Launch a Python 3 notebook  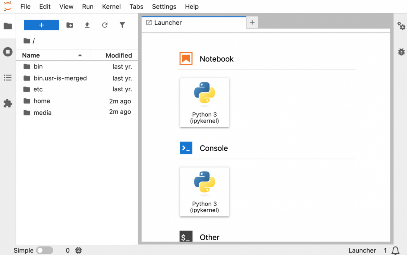tap(204, 102)
